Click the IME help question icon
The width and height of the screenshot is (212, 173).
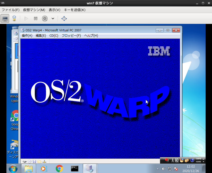[x=192, y=160]
